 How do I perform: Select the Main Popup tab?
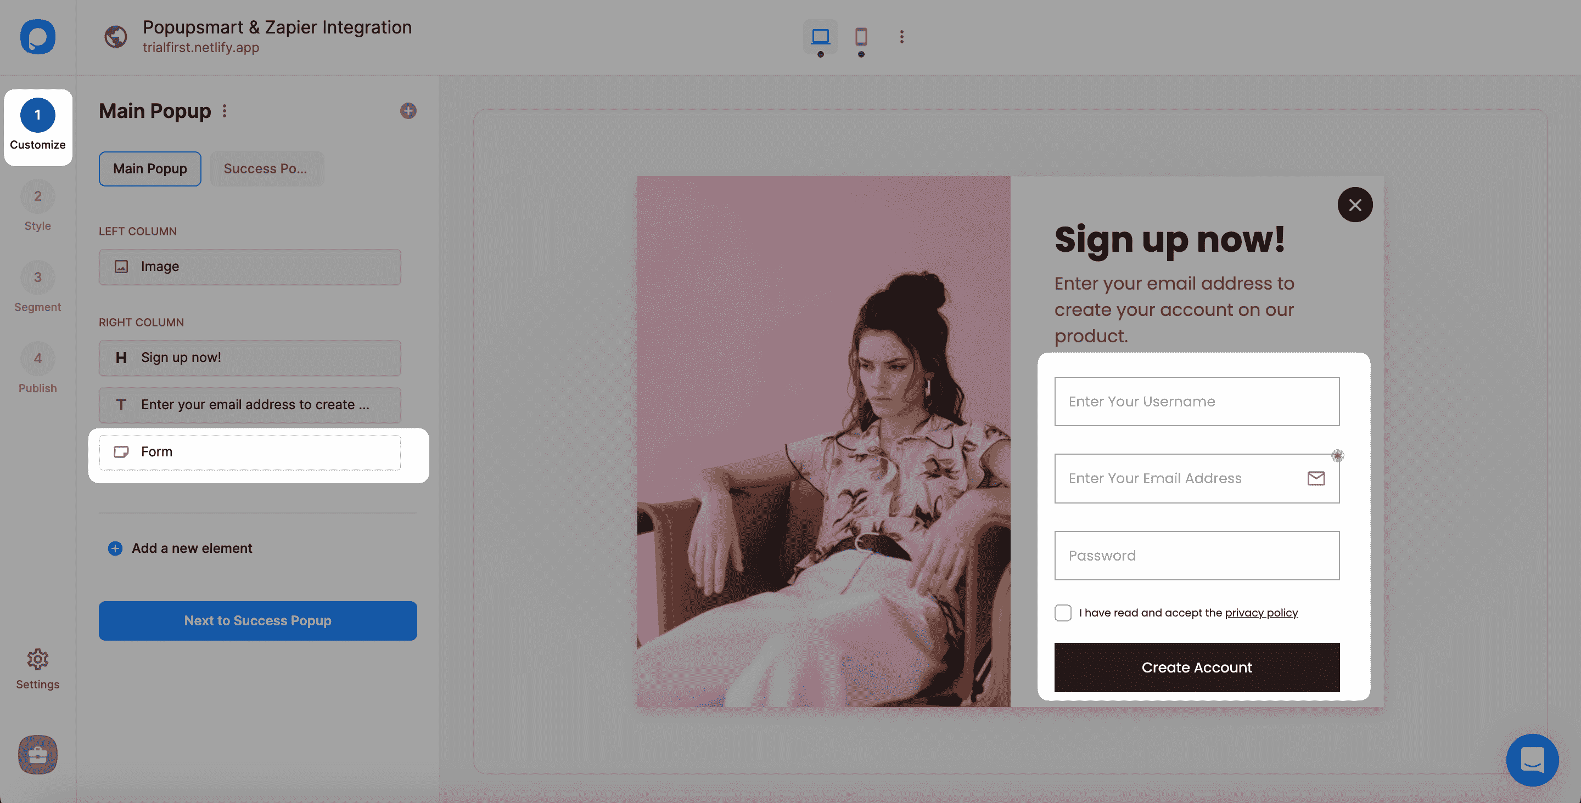[x=150, y=168]
